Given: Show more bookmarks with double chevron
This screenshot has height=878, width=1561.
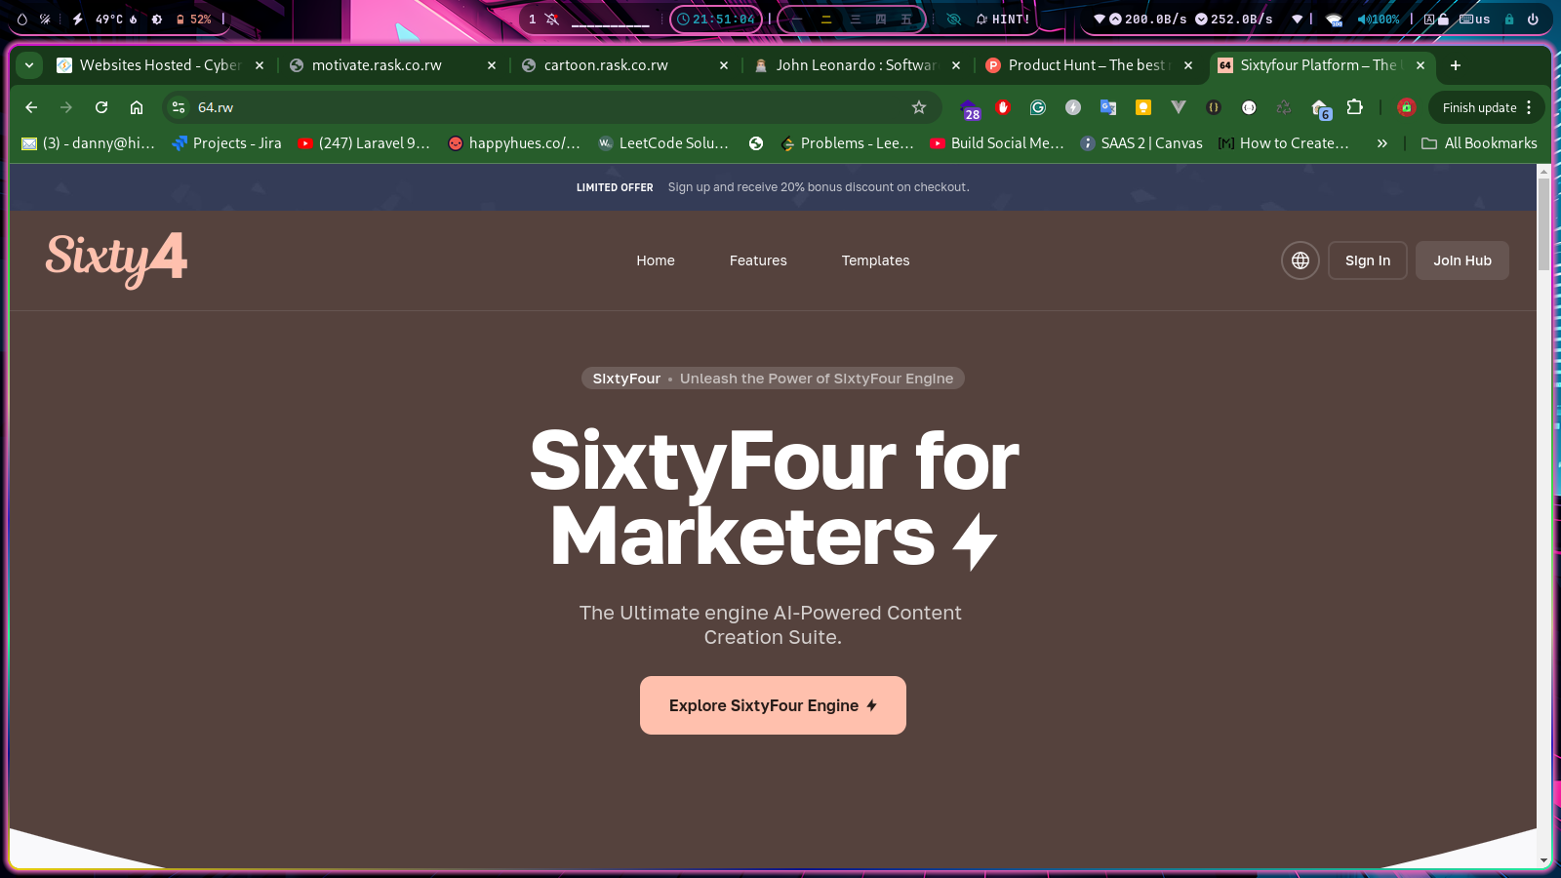Looking at the screenshot, I should coord(1381,143).
